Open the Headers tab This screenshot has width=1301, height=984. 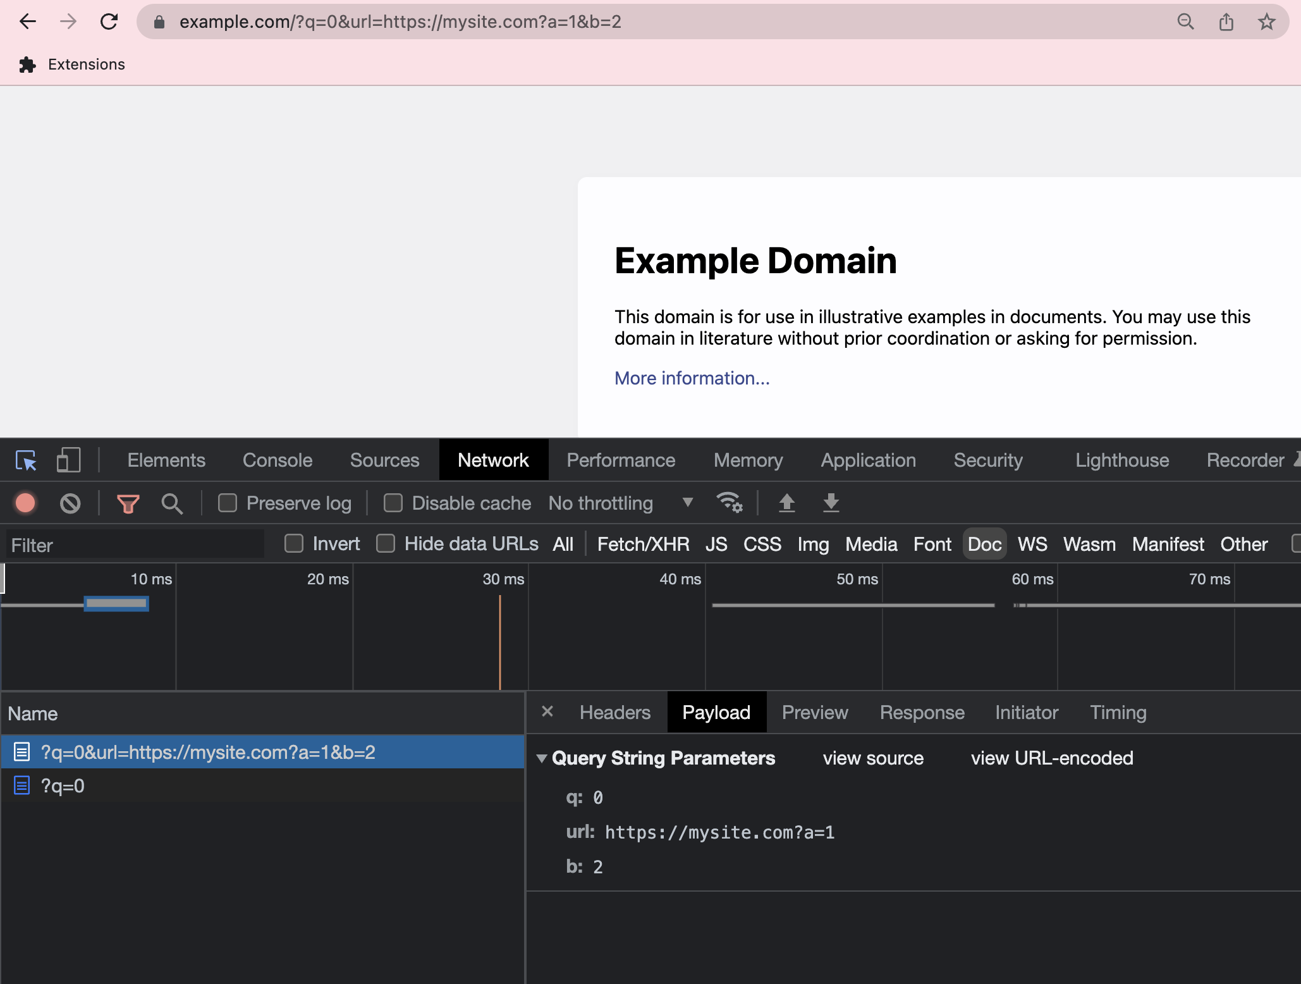coord(614,713)
